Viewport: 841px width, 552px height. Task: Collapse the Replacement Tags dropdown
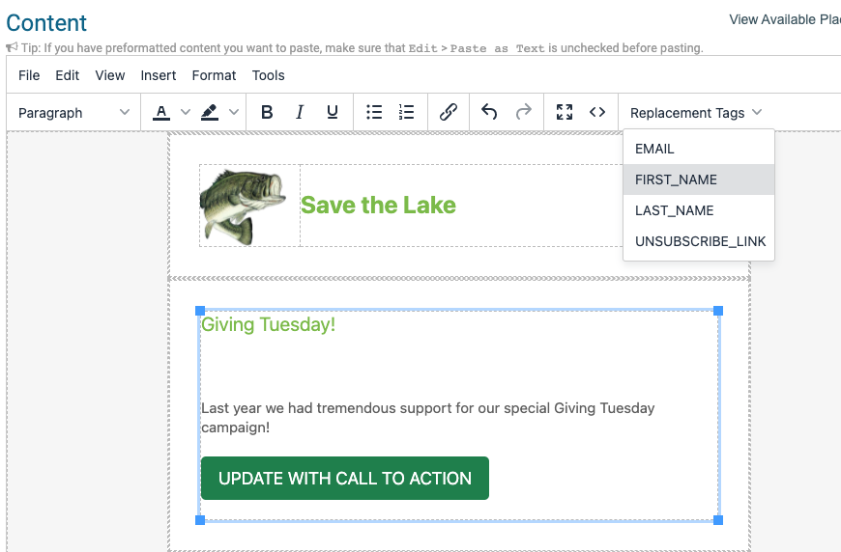696,113
